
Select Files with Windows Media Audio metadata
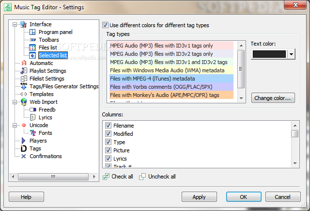171,70
